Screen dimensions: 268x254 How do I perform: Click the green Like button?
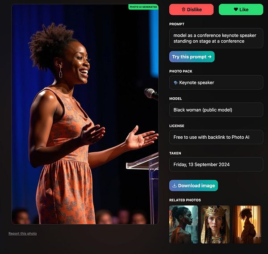click(x=241, y=9)
